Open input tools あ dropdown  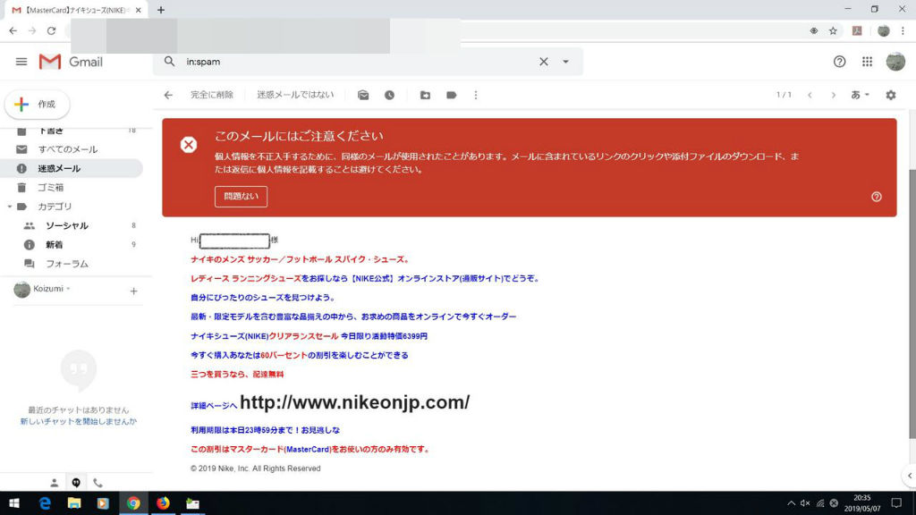pos(860,95)
